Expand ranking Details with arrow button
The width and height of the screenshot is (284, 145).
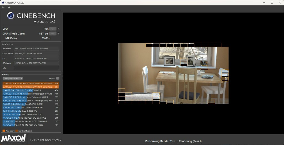pos(58,78)
